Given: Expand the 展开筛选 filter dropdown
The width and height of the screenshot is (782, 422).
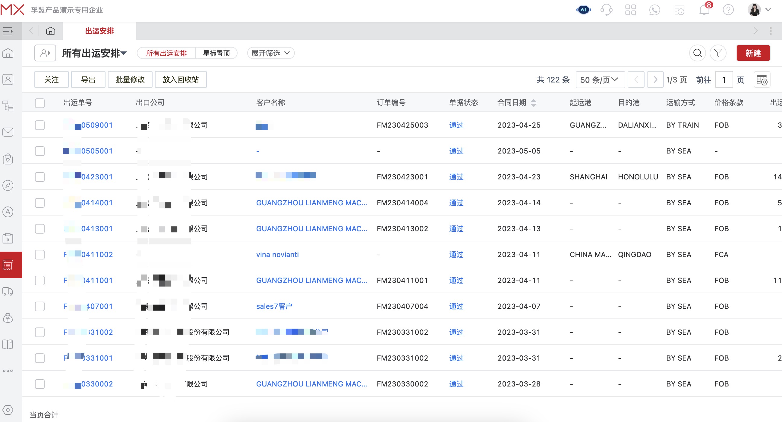Looking at the screenshot, I should coord(270,53).
